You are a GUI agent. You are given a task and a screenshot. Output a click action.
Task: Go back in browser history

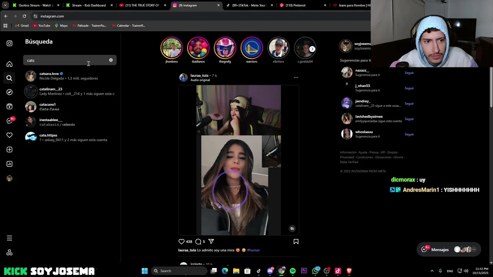click(x=6, y=16)
